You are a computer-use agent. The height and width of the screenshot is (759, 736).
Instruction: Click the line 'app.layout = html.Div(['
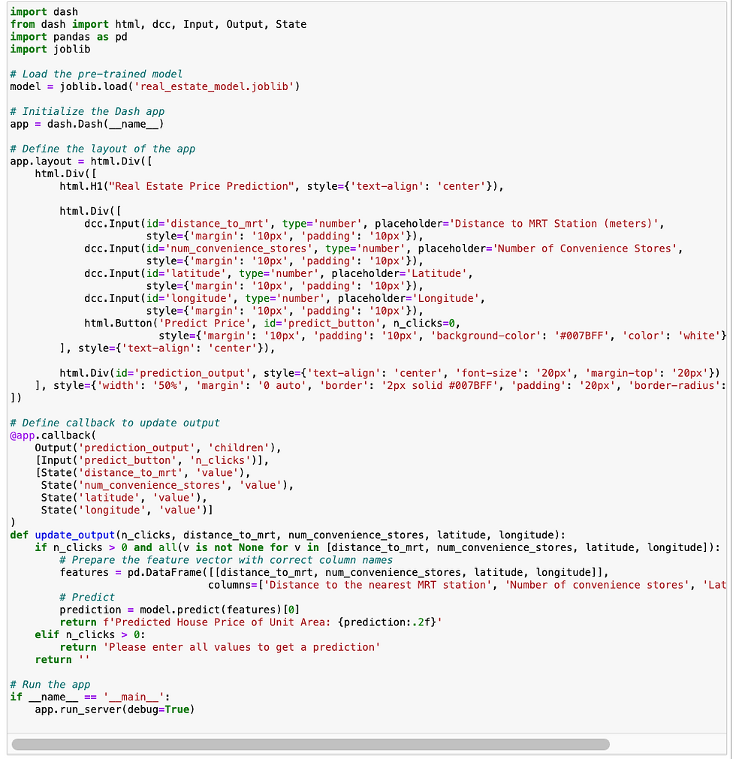[x=81, y=161]
